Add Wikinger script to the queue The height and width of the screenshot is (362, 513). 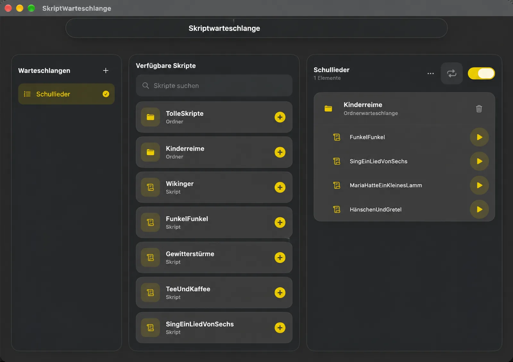pyautogui.click(x=280, y=187)
